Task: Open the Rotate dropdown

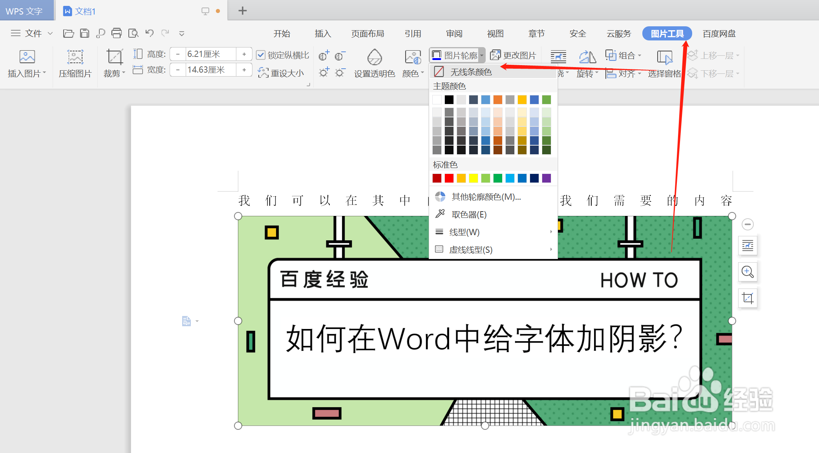Action: 587,73
